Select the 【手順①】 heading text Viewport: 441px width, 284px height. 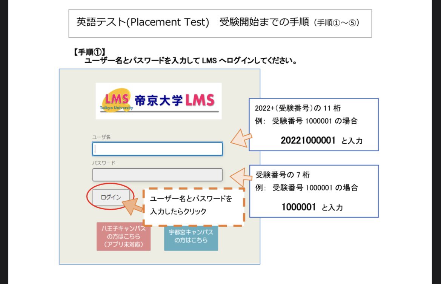(89, 52)
